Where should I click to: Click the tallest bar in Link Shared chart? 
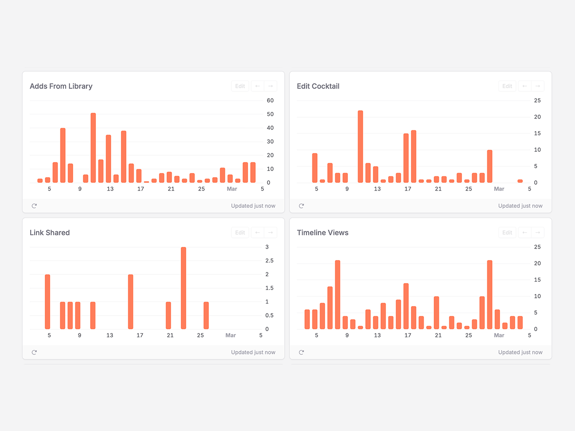pyautogui.click(x=184, y=288)
